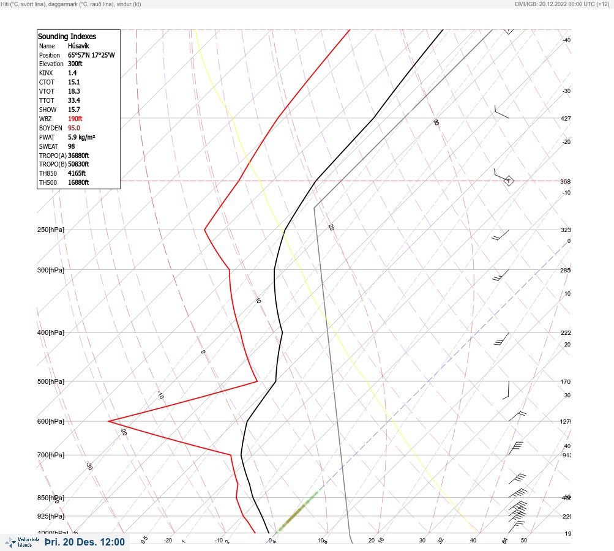Click the height label '222' on right edge
Image resolution: width=614 pixels, height=551 pixels.
tap(566, 333)
